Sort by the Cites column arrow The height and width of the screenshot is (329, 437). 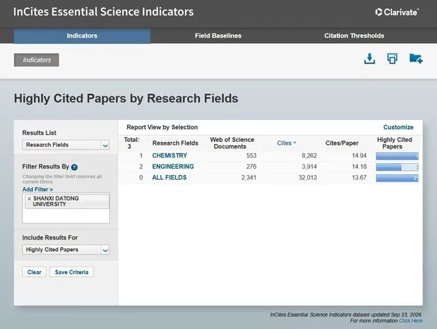pos(294,143)
